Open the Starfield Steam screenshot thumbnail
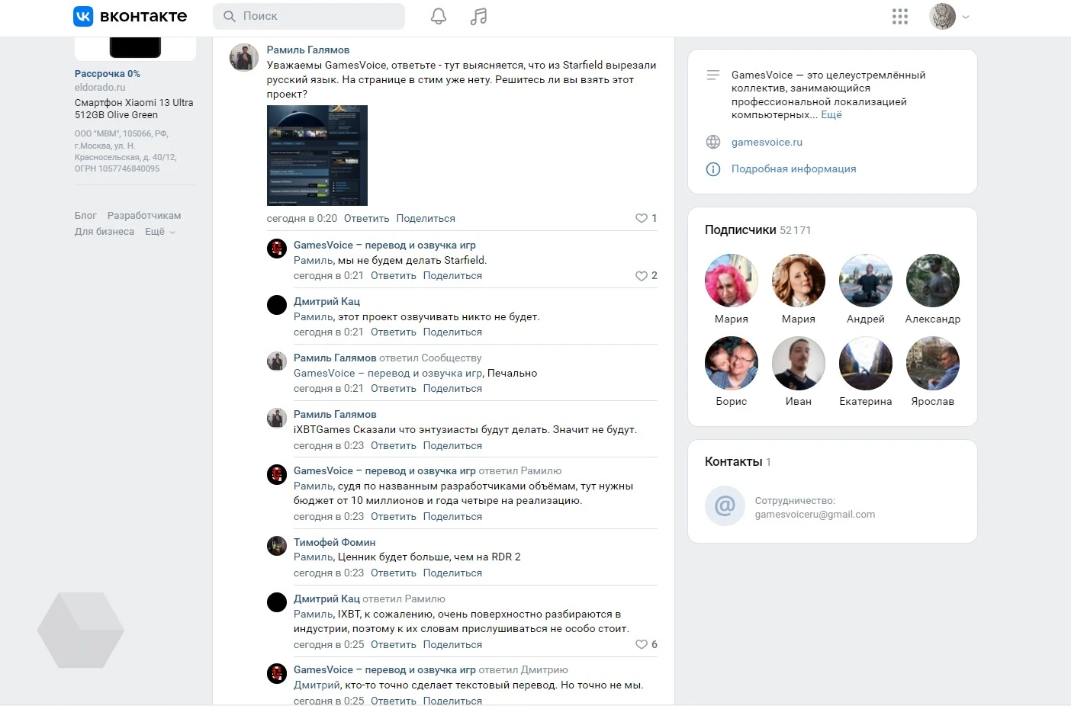1071x706 pixels. point(317,156)
